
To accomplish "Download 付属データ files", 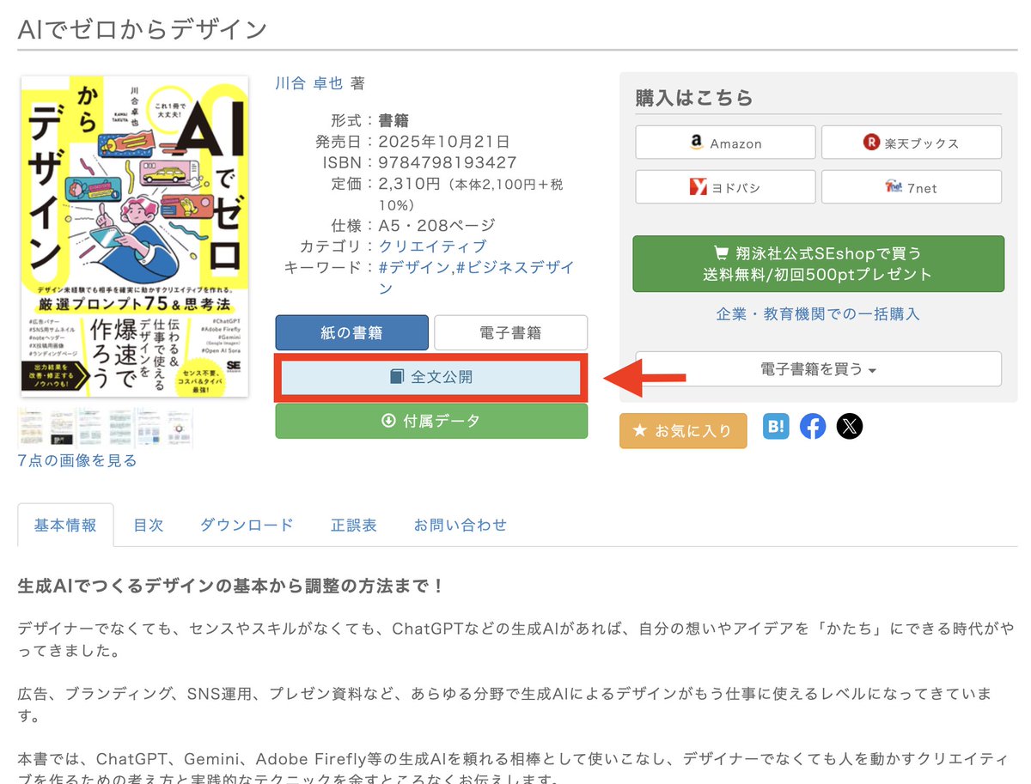I will pyautogui.click(x=431, y=421).
